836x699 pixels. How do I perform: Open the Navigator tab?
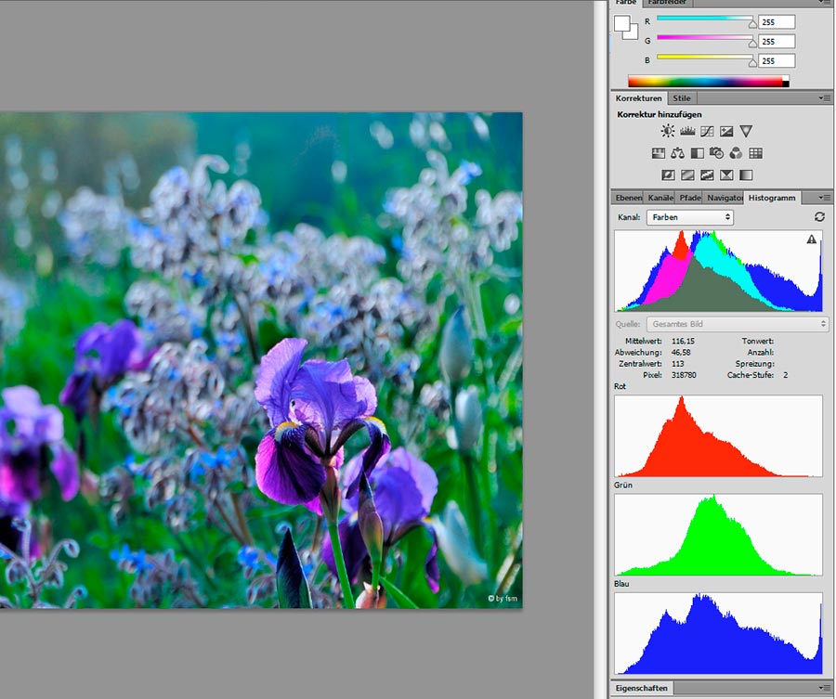click(x=725, y=198)
